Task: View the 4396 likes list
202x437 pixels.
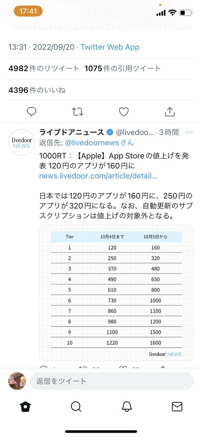Action: 37,90
